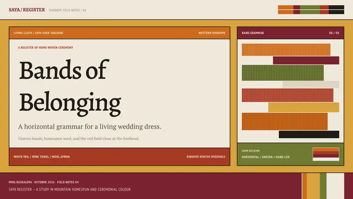Click the striped palette swatch in the header
353x199 pixels.
click(x=311, y=10)
